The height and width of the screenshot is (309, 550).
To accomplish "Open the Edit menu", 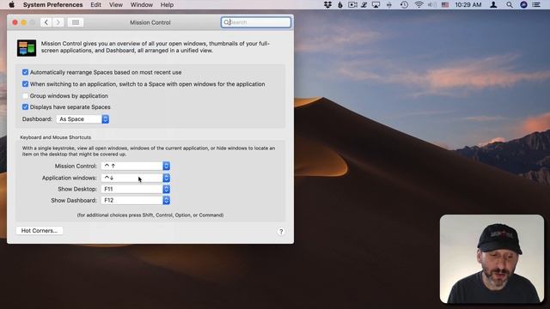I will click(x=95, y=5).
